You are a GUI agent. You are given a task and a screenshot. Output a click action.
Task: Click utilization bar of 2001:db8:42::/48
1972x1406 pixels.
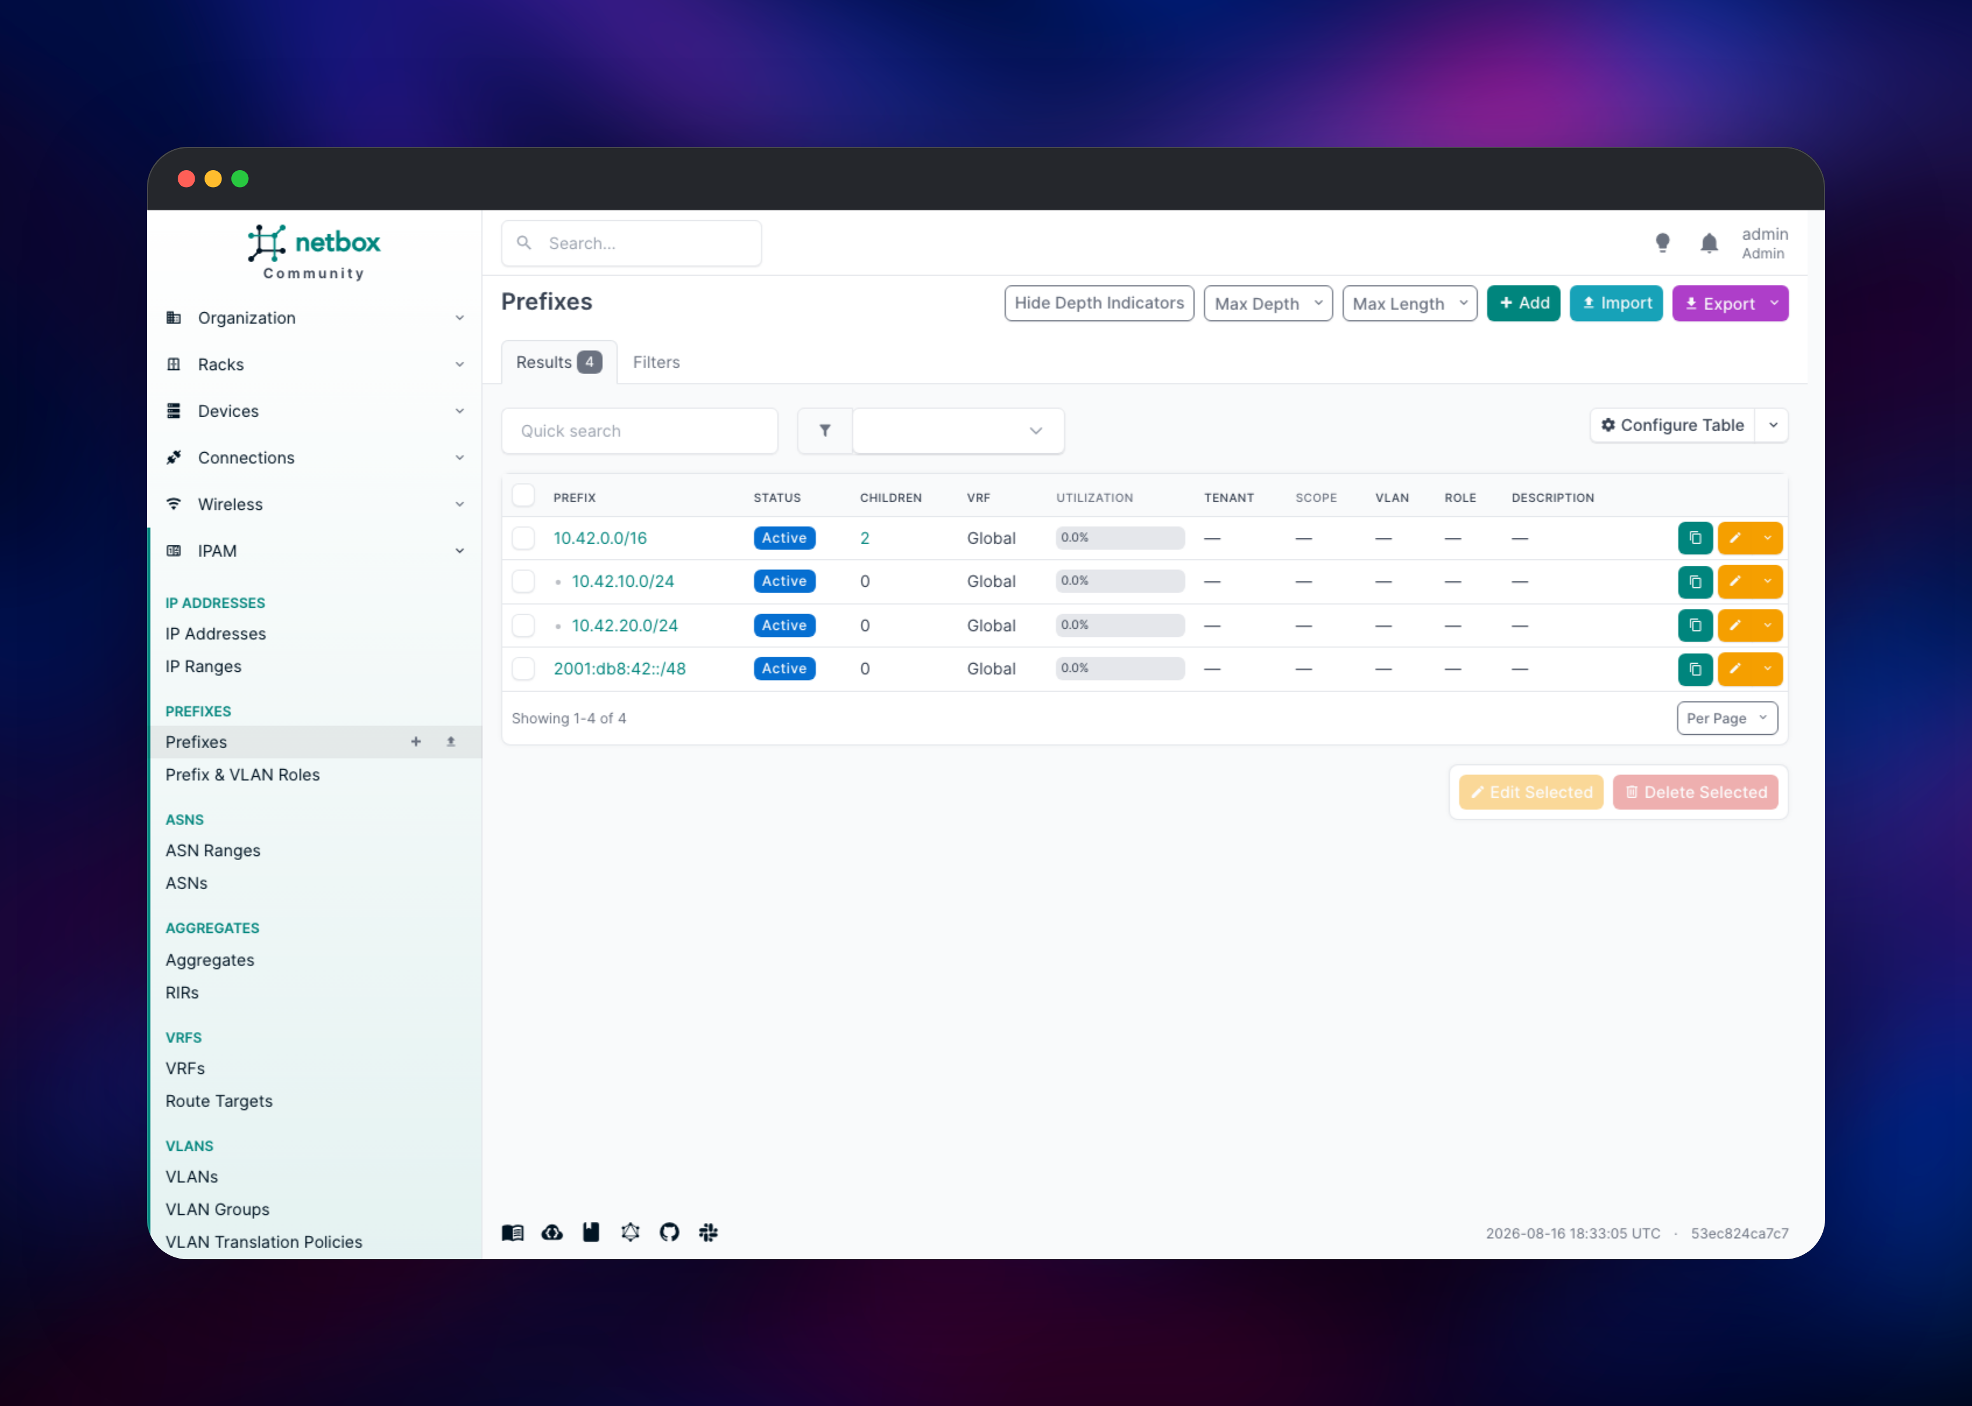(1119, 668)
